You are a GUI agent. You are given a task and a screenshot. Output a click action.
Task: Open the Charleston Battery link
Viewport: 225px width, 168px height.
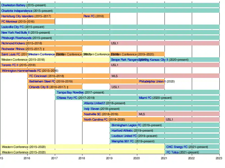pyautogui.click(x=13, y=5)
